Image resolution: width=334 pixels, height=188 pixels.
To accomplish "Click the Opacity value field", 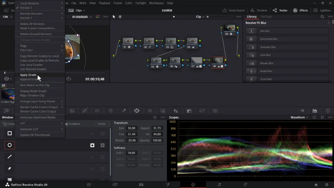I will pos(157,140).
